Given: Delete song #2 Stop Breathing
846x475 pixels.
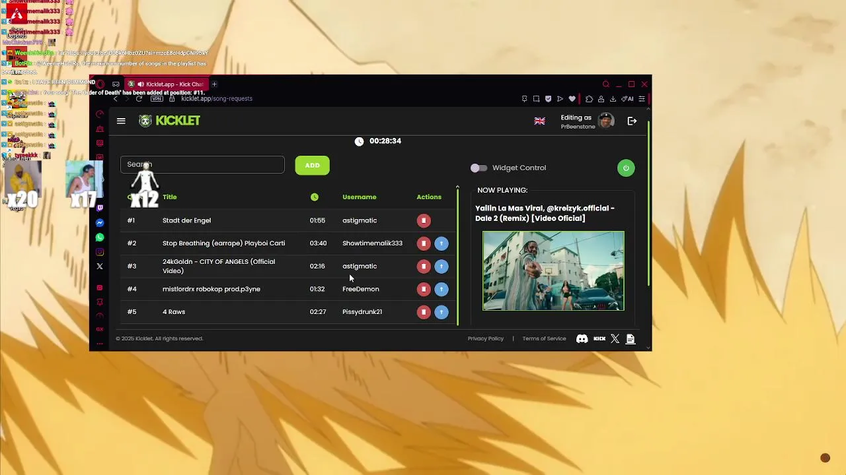Looking at the screenshot, I should click(x=424, y=243).
